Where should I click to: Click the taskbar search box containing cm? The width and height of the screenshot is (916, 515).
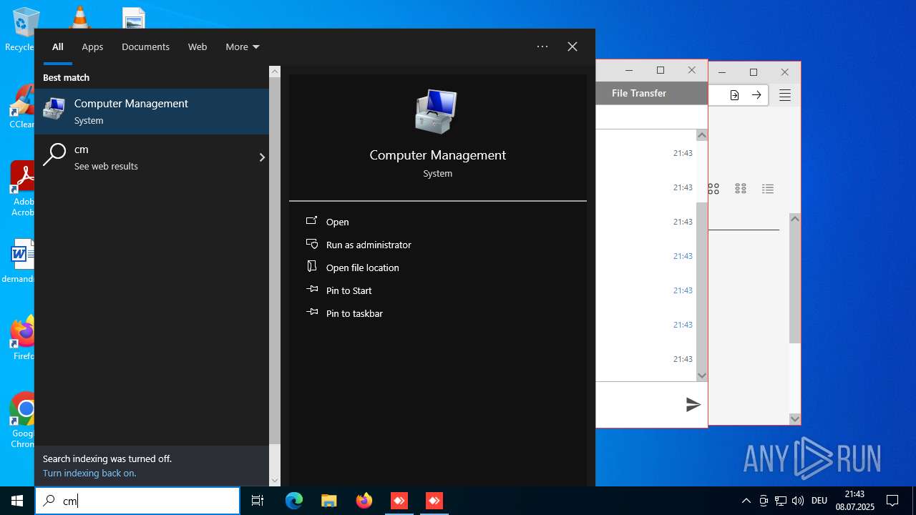click(x=137, y=501)
